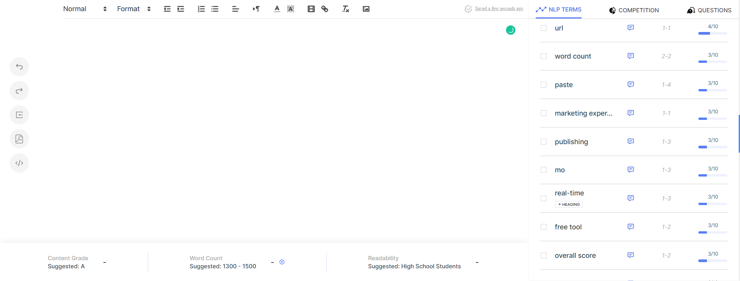
Task: Open the text alignment dropdown
Action: pos(235,9)
